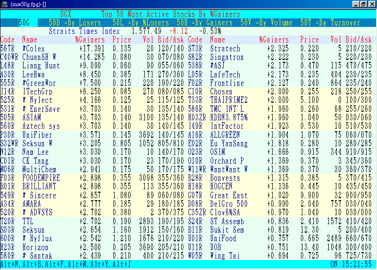
Task: Click the Orchard P stock name
Action: 227,160
